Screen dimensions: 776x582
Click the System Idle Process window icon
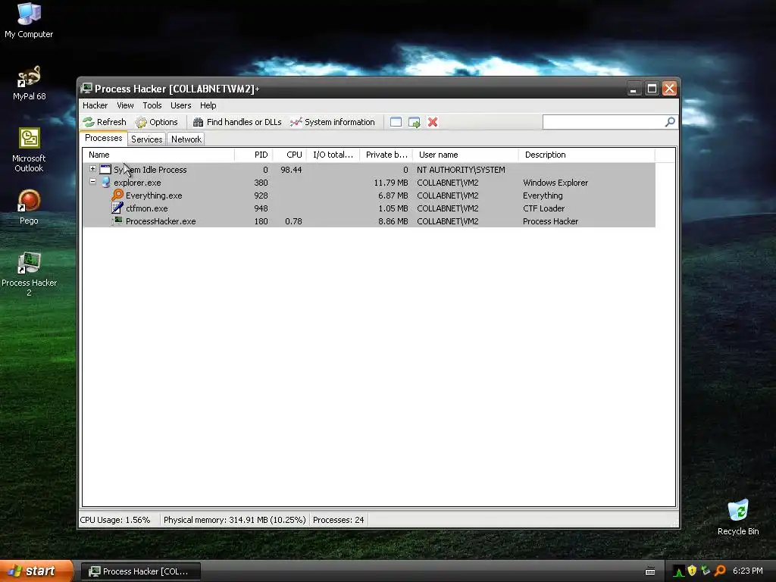105,169
